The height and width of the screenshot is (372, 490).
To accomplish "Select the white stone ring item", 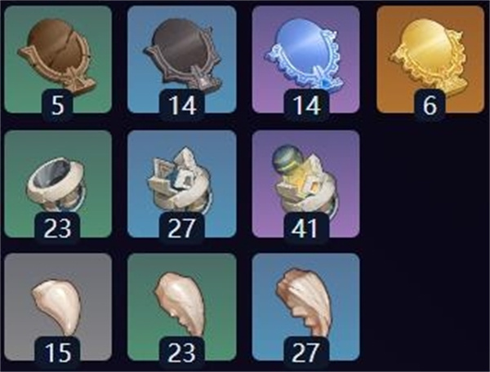I will (58, 184).
